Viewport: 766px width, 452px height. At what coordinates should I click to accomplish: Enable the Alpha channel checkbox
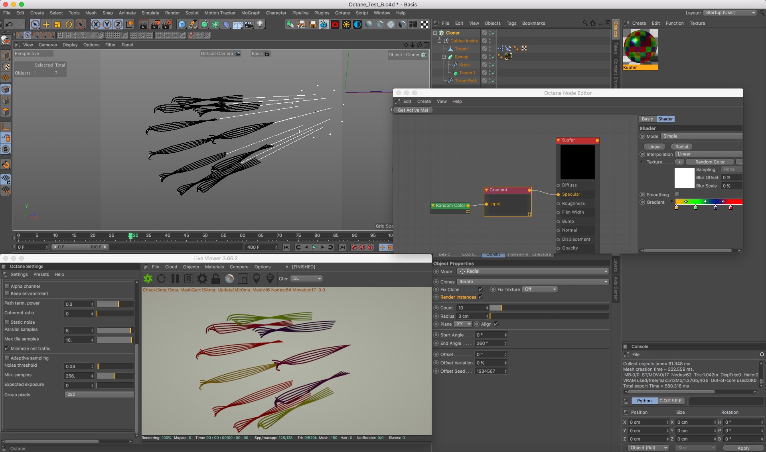7,286
